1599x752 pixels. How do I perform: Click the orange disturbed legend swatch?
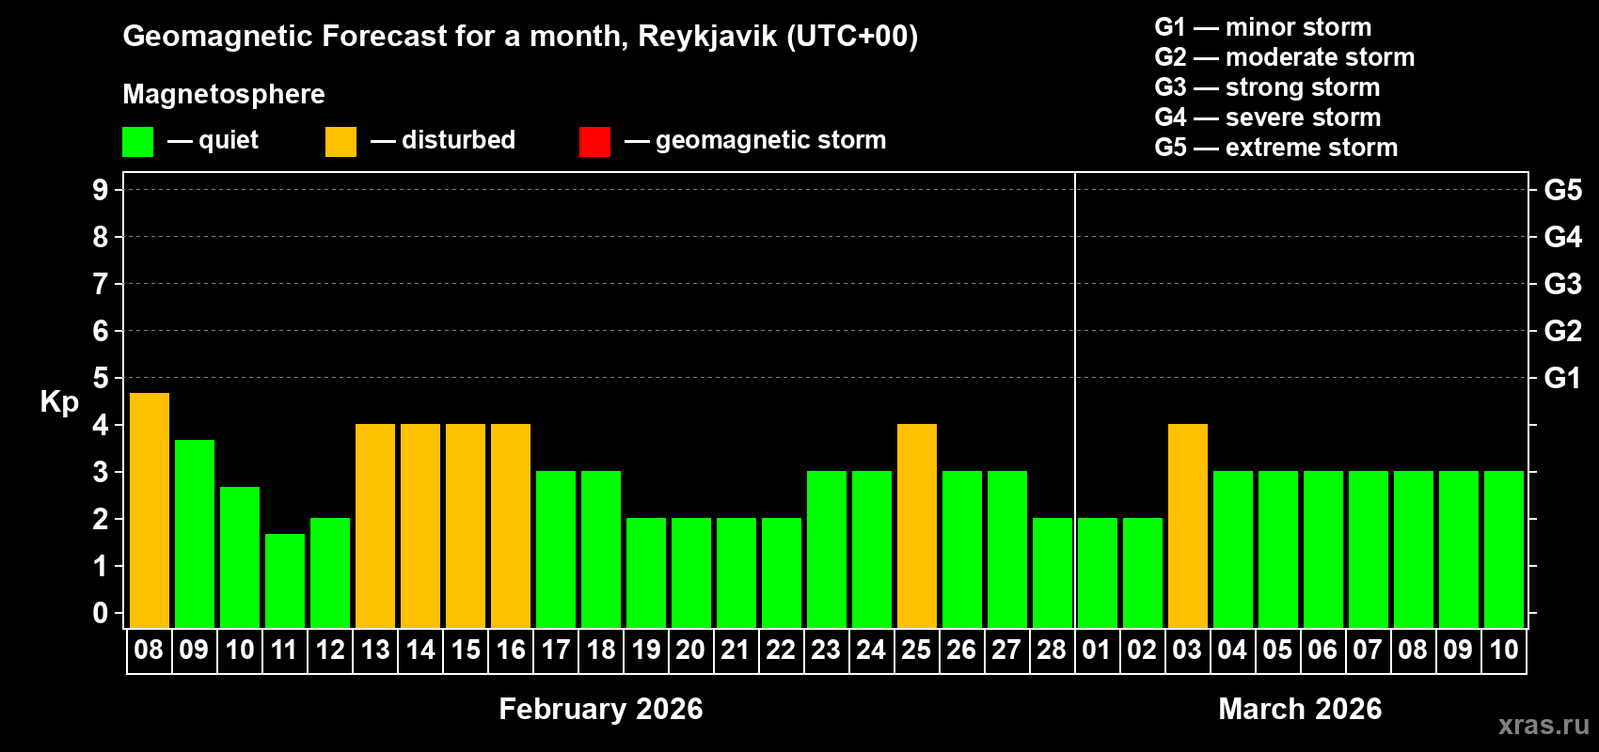[x=340, y=142]
